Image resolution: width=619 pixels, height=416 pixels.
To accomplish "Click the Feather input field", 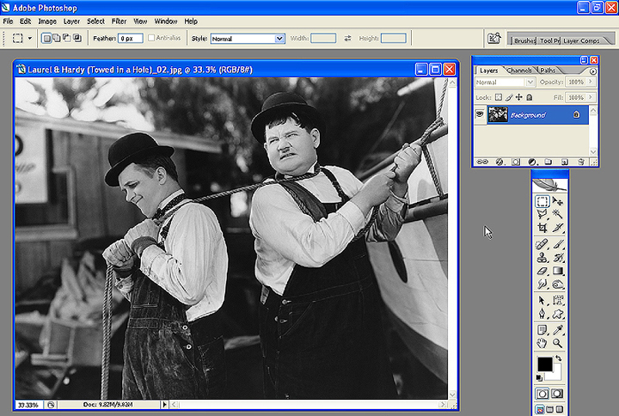I will point(131,39).
